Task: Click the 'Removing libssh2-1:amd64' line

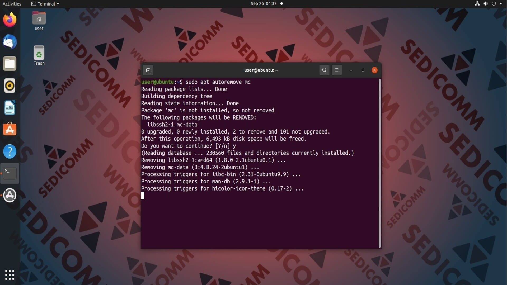Action: (x=213, y=160)
